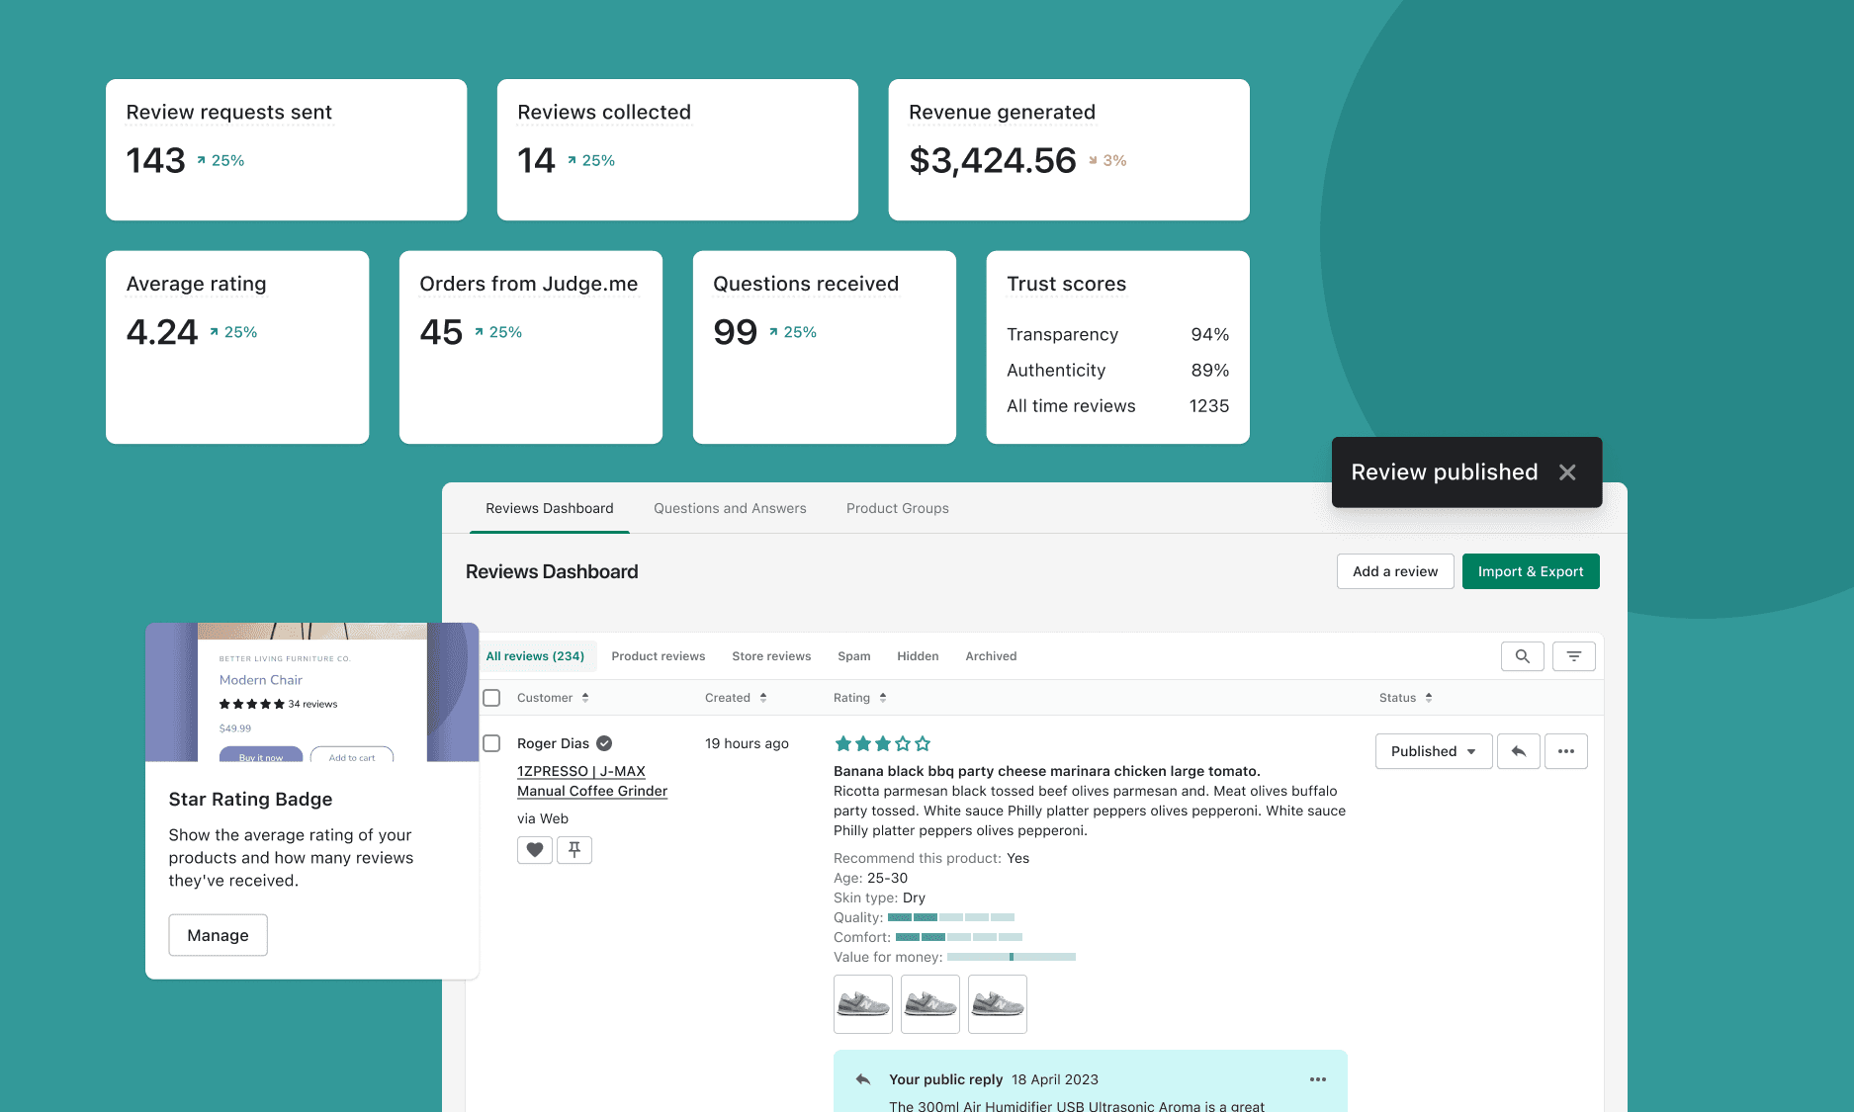The height and width of the screenshot is (1112, 1854).
Task: Check the Roger Dias review checkbox
Action: point(491,743)
